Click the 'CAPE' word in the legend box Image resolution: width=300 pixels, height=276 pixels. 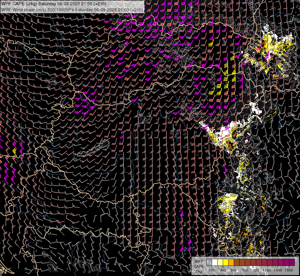point(199,266)
